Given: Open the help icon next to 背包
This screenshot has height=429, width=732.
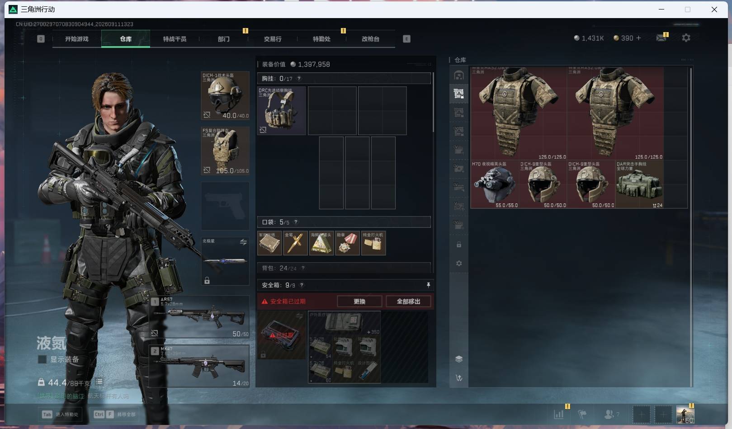Looking at the screenshot, I should click(303, 268).
